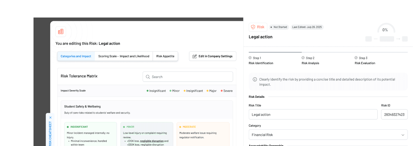413x146 pixels.
Task: Click the green Insignificant legend item
Action: point(156,91)
